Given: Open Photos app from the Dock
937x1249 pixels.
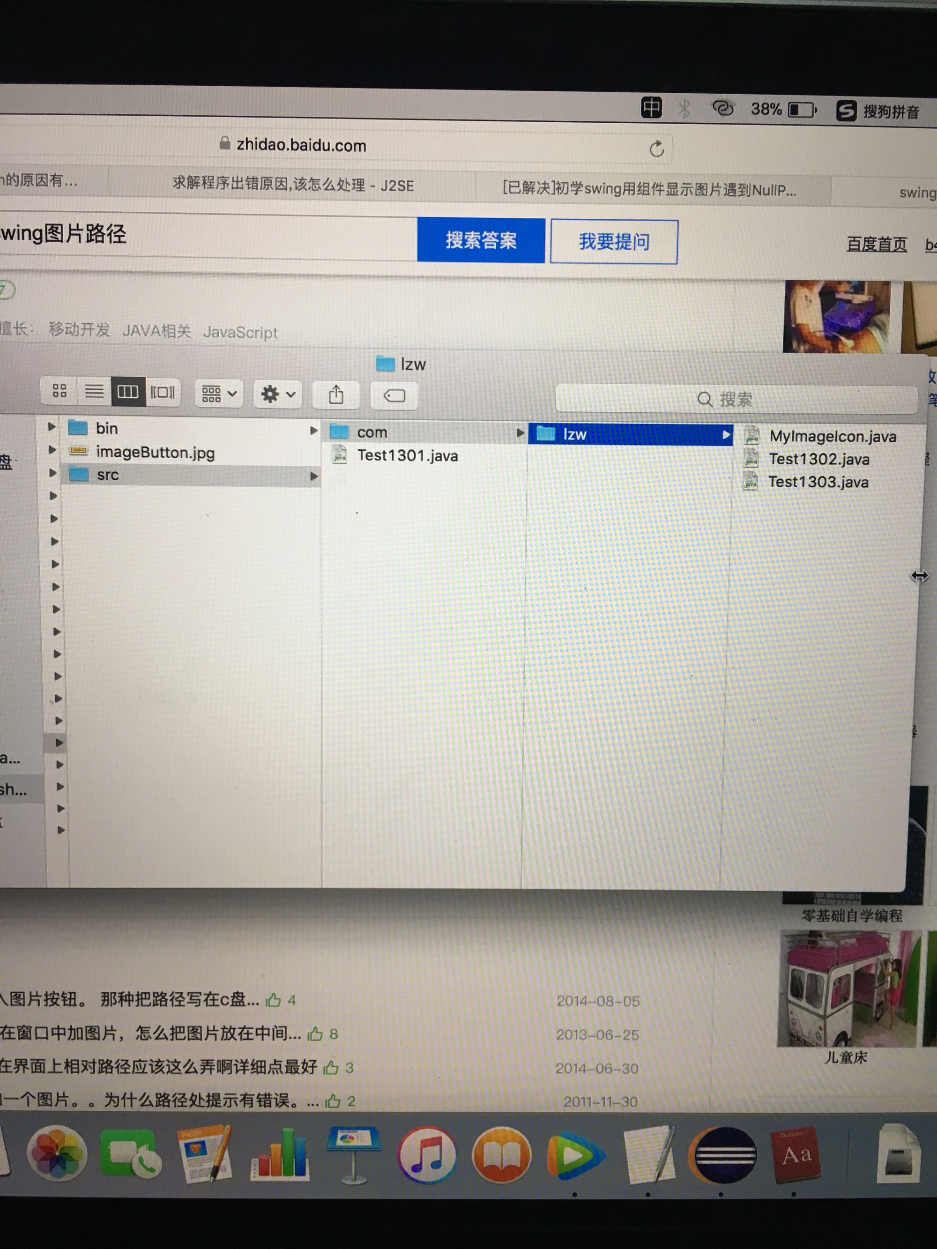Looking at the screenshot, I should click(57, 1152).
